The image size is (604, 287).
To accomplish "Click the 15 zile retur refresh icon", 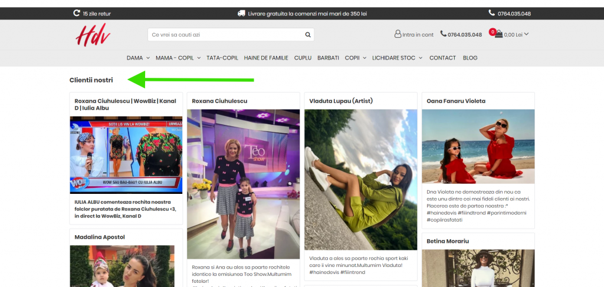I will tap(77, 13).
